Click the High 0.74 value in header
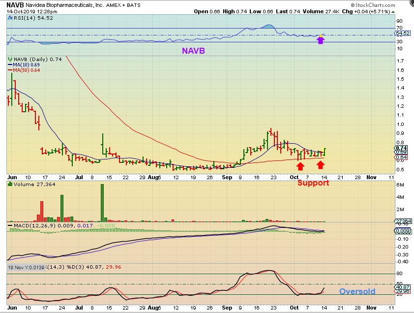 tap(235, 12)
